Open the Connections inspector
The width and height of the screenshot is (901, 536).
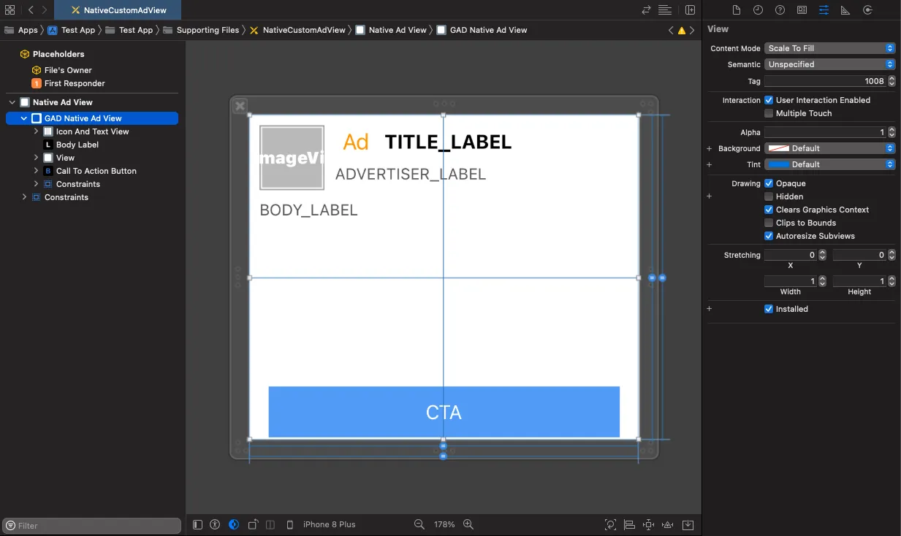(869, 9)
